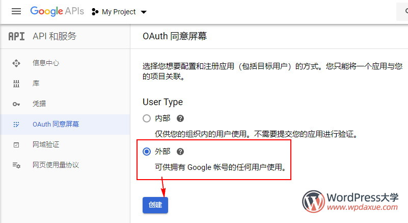Viewport: 408px width, 223px height.
Task: Open the hamburger navigation menu
Action: tap(16, 11)
